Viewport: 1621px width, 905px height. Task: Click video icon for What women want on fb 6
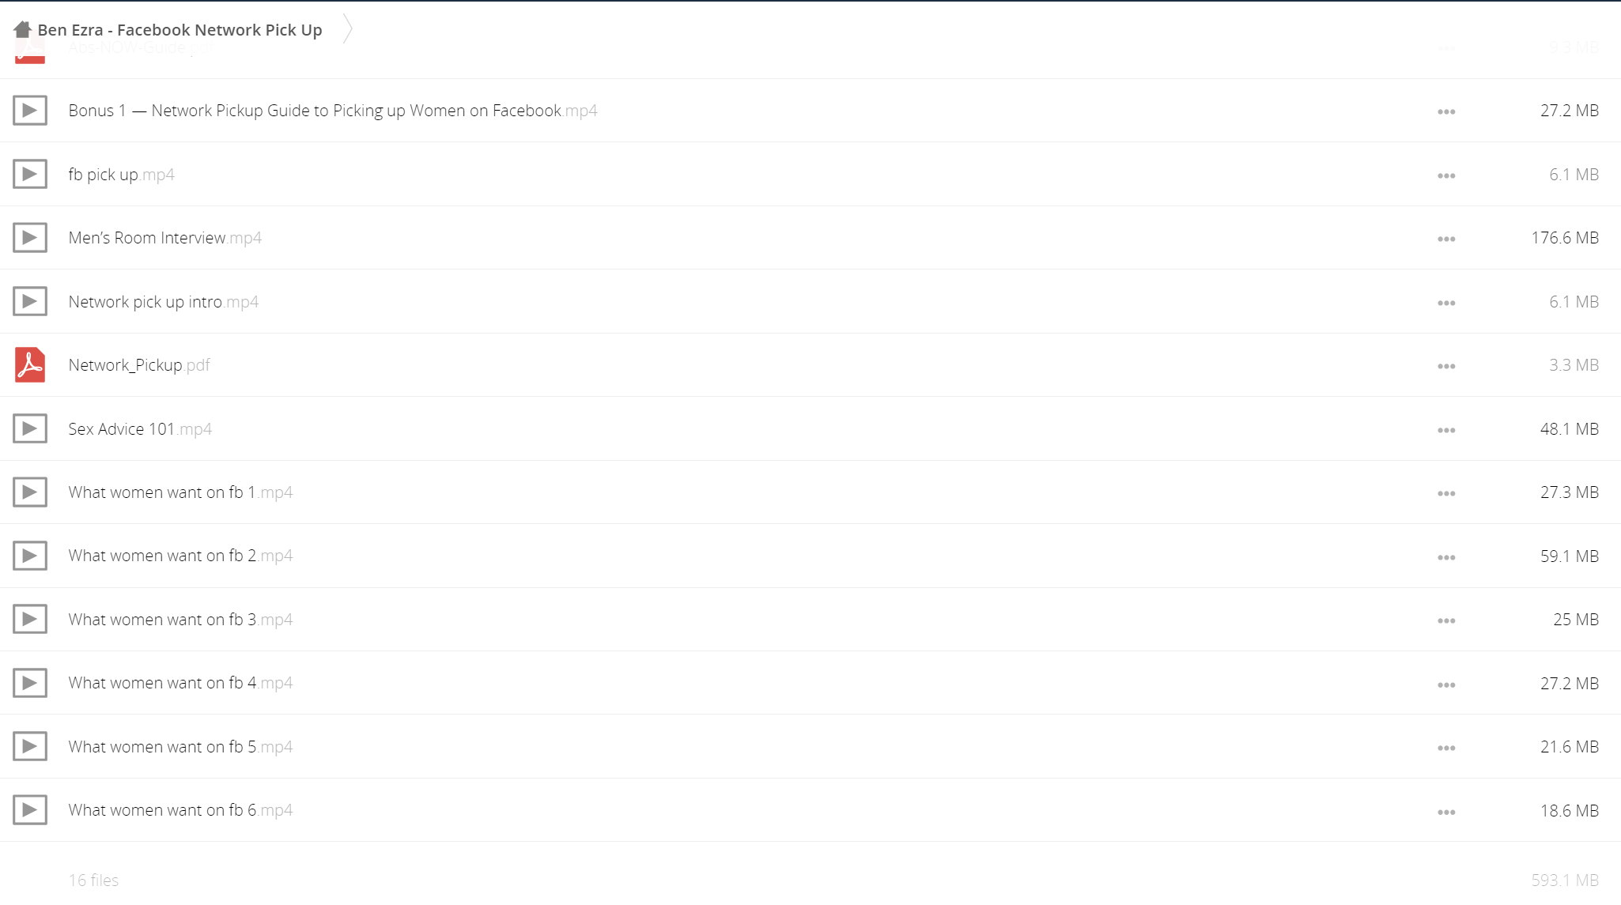30,809
